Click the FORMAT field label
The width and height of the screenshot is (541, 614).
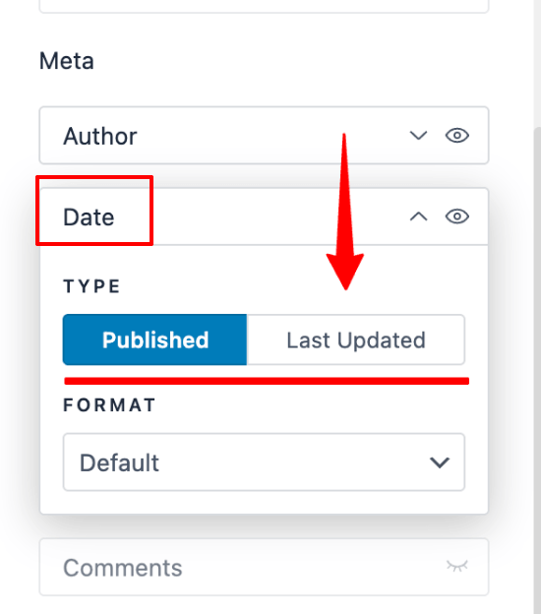[x=109, y=404]
